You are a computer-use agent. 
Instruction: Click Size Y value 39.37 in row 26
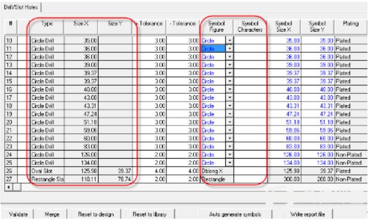click(115, 171)
